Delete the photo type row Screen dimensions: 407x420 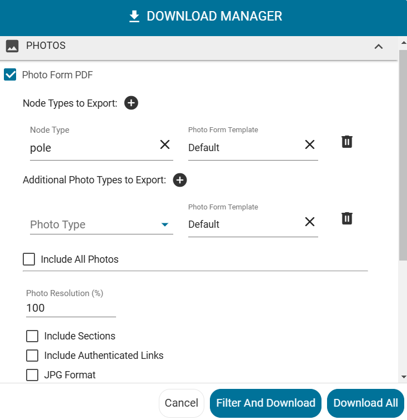tap(346, 218)
